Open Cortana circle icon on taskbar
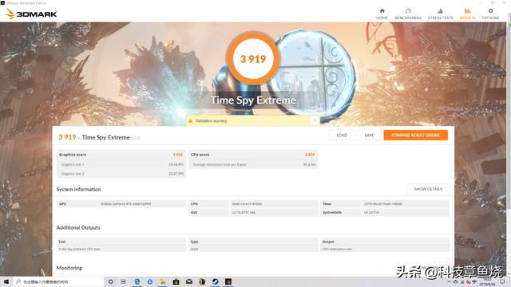The height and width of the screenshot is (287, 511). coord(110,281)
